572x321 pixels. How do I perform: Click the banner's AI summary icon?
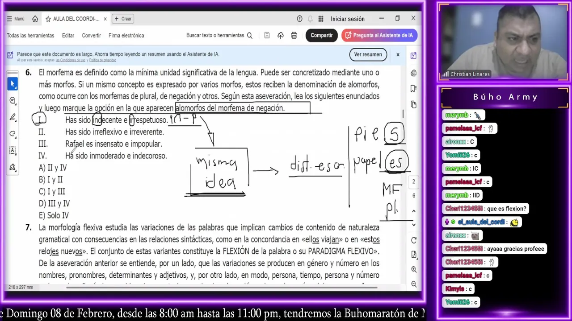[10, 55]
